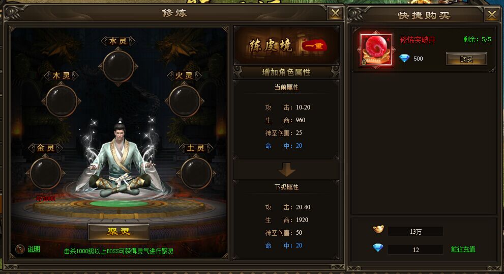Click the gold ingot currency icon

pyautogui.click(x=378, y=229)
